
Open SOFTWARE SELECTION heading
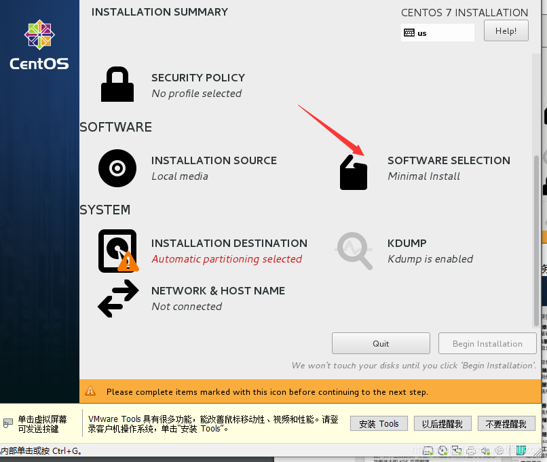449,160
